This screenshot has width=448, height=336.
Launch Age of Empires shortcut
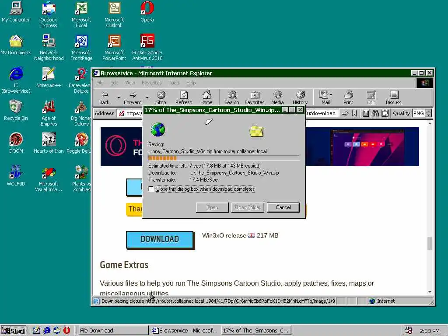click(x=49, y=113)
